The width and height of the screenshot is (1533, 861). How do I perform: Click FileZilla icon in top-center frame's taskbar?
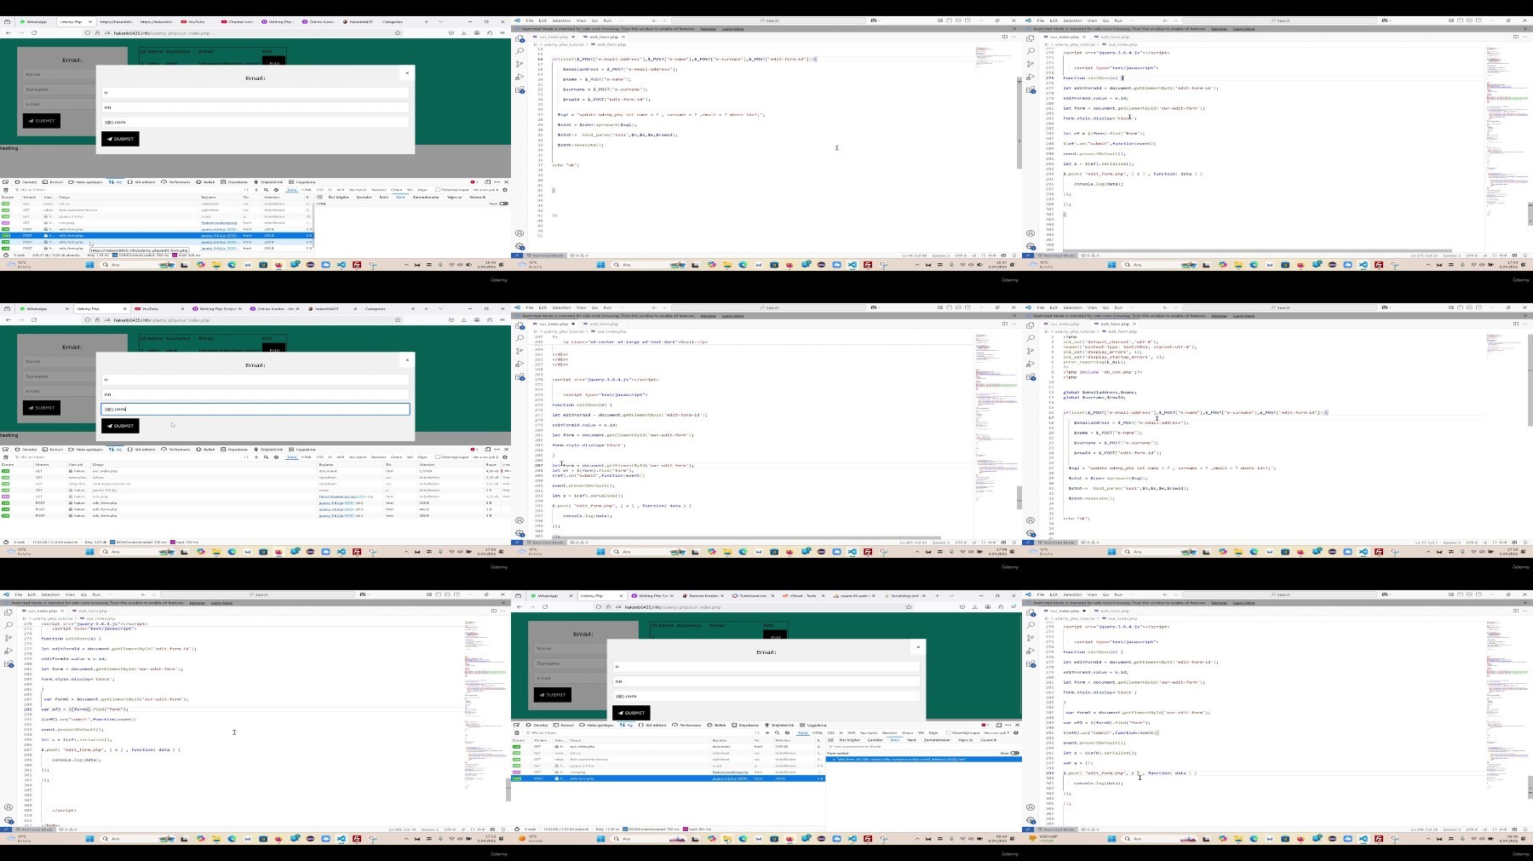coord(867,265)
